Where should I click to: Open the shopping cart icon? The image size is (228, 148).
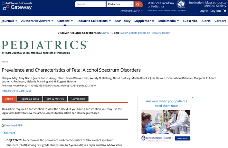click(225, 11)
